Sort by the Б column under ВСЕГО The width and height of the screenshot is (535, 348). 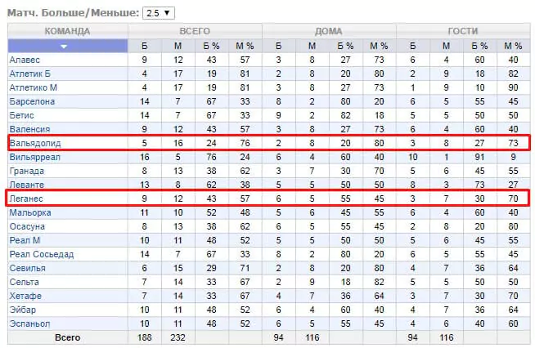(x=144, y=46)
